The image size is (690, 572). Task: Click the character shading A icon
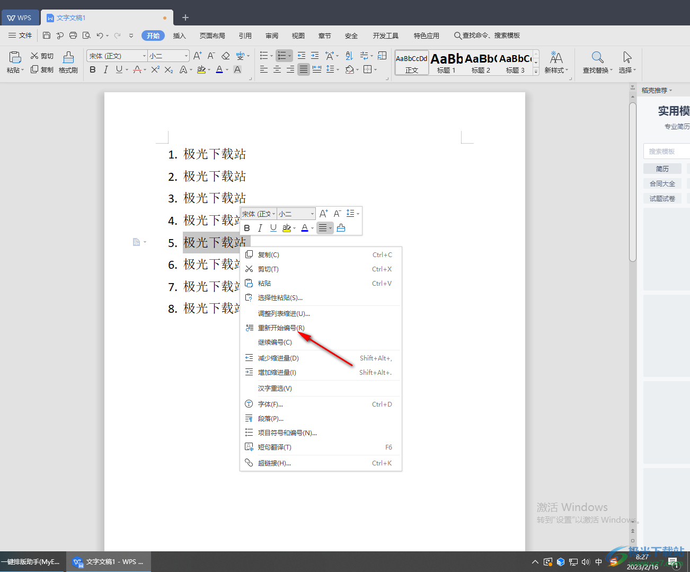click(x=237, y=69)
